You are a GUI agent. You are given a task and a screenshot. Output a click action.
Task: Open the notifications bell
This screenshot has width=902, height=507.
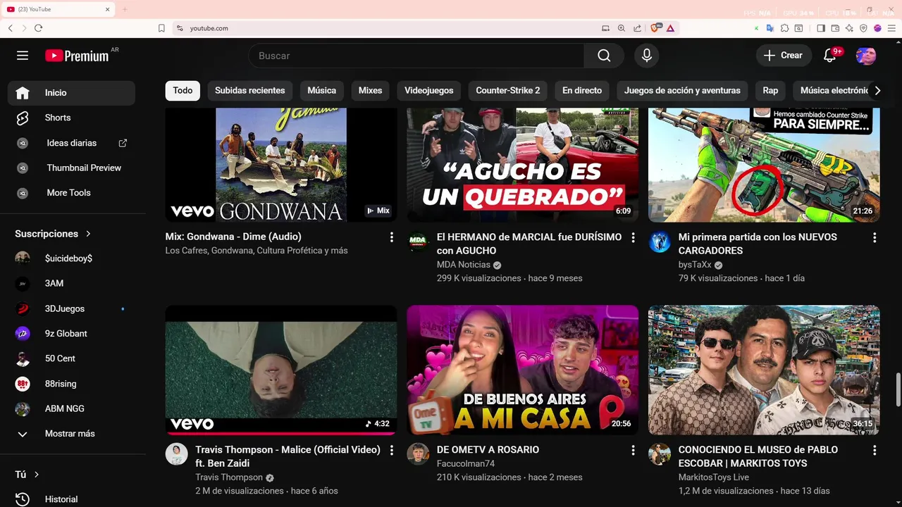click(829, 56)
